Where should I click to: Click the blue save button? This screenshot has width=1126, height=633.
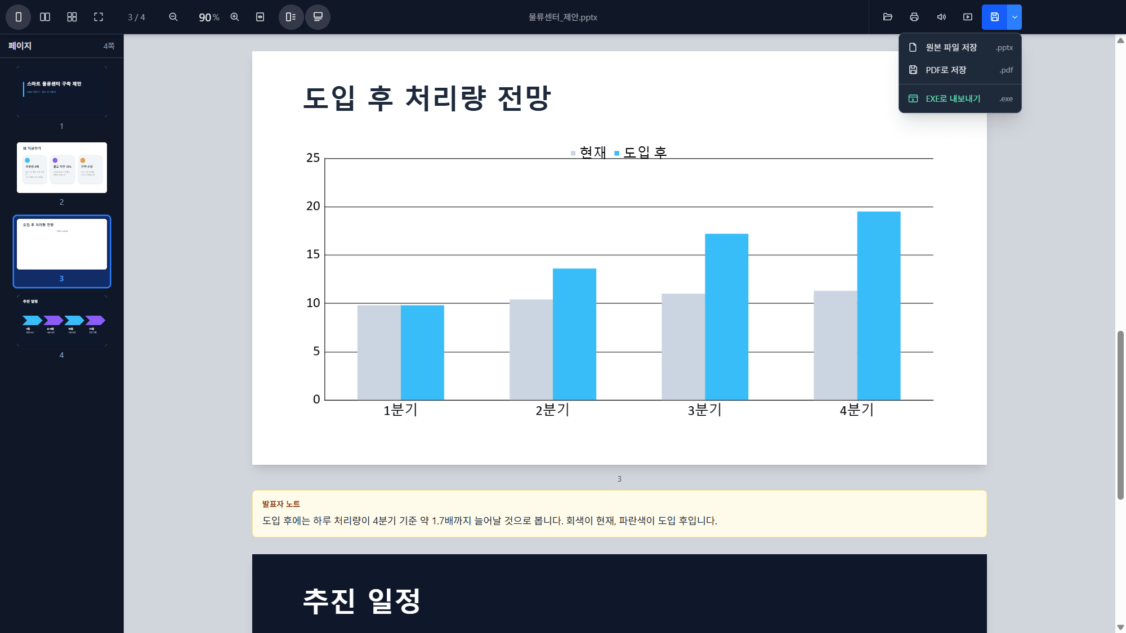tap(995, 17)
